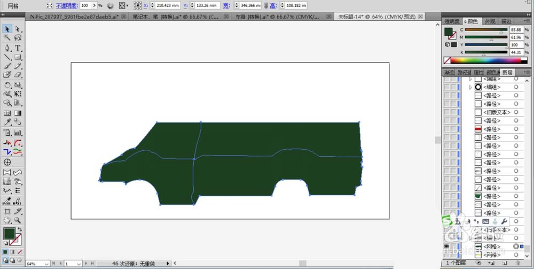Switch to 车身 document tab
This screenshot has height=269, width=534.
278,17
